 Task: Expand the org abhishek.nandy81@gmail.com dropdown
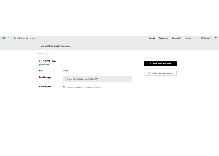tap(57, 46)
